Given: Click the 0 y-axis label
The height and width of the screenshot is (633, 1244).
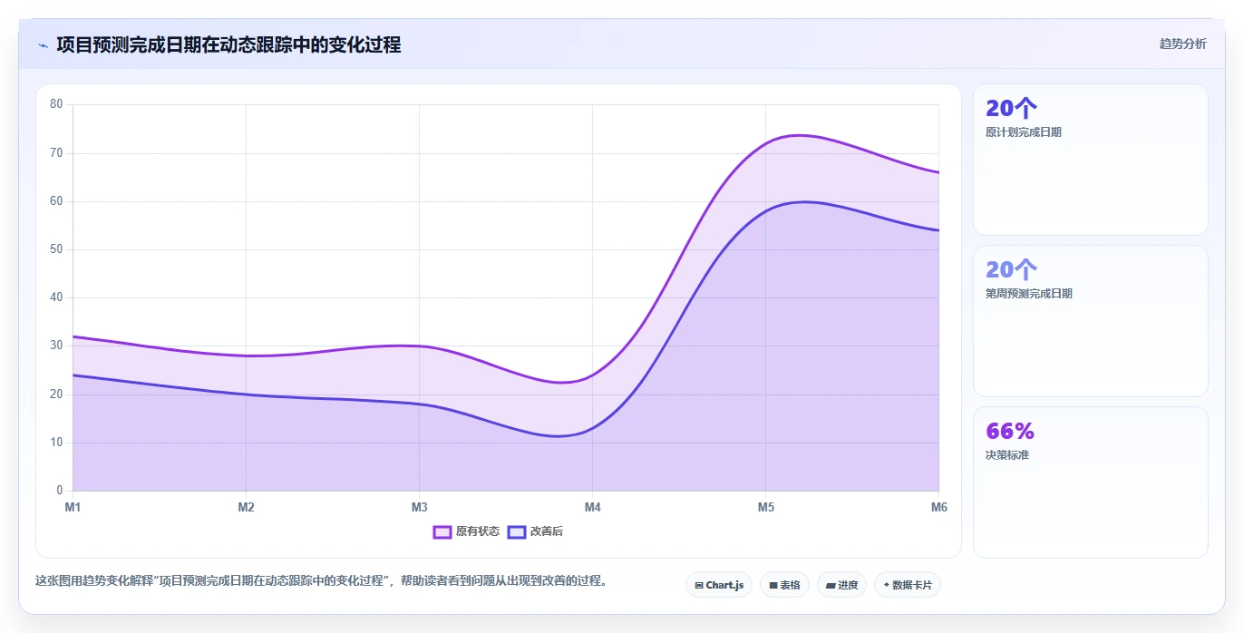Looking at the screenshot, I should pos(60,491).
